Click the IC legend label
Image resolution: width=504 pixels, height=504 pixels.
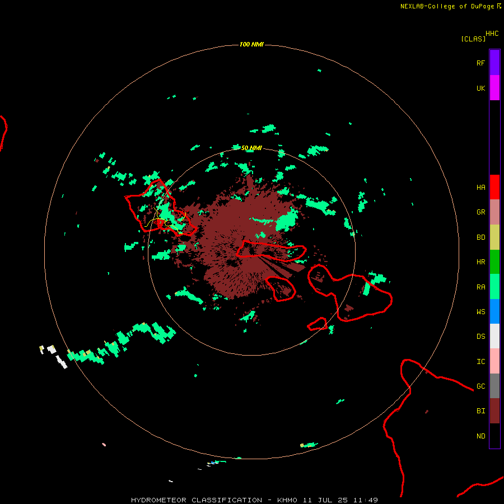tap(480, 362)
